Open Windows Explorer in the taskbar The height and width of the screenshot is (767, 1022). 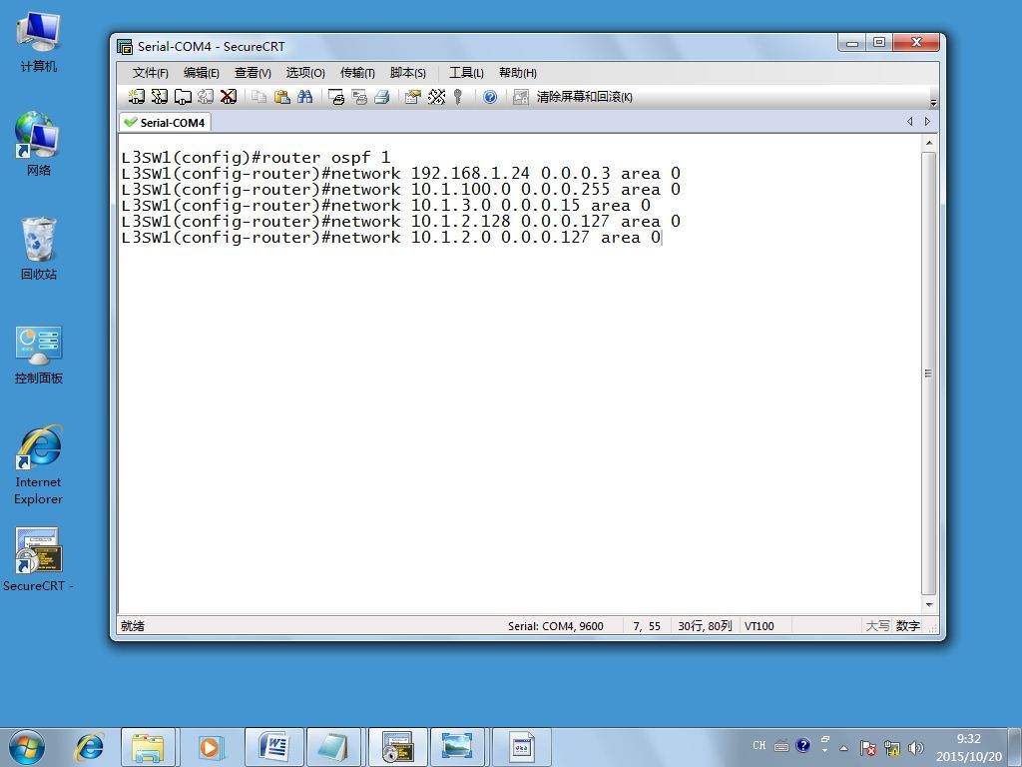[x=148, y=747]
